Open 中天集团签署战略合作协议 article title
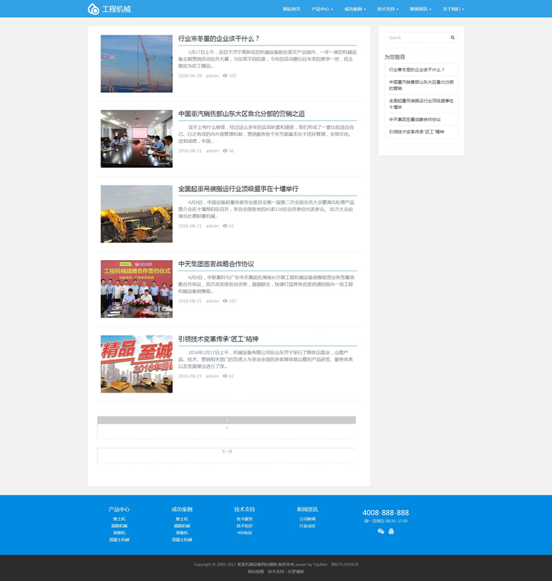The image size is (552, 581). [216, 264]
